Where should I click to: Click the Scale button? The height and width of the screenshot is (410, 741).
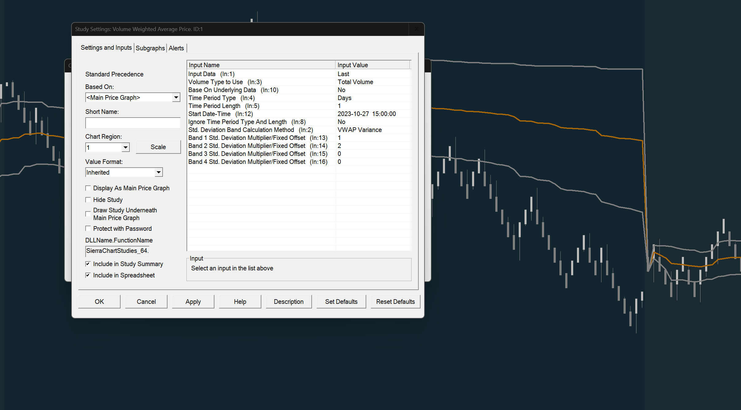point(158,147)
